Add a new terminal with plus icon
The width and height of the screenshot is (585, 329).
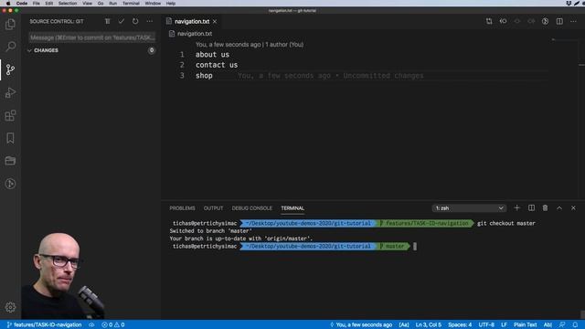point(516,207)
